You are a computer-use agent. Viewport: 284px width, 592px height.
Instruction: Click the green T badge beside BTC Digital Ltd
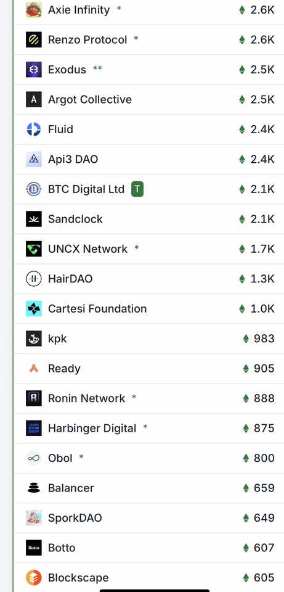click(x=137, y=189)
